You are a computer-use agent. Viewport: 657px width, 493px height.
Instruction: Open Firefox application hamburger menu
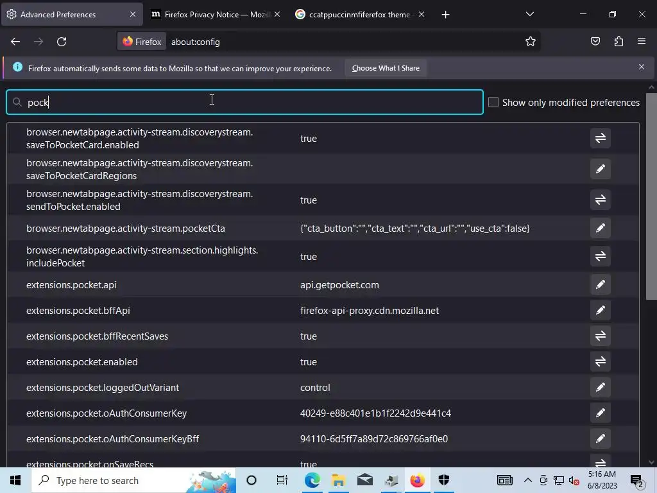pos(641,42)
